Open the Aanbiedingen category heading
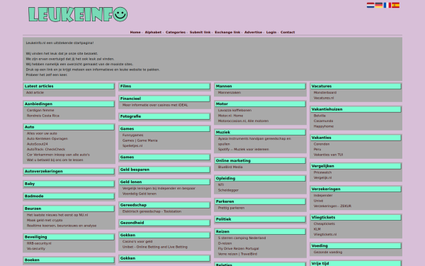The image size is (425, 266). [x=69, y=104]
